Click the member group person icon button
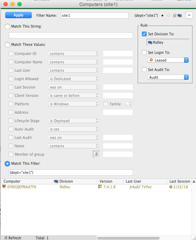The width and height of the screenshot is (196, 240). 96,154
